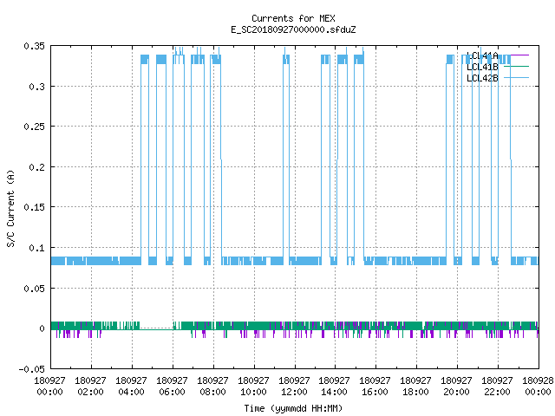
Task: Click the x-axis label 'Time (yymmdd HH:MM)'
Action: coord(293,408)
